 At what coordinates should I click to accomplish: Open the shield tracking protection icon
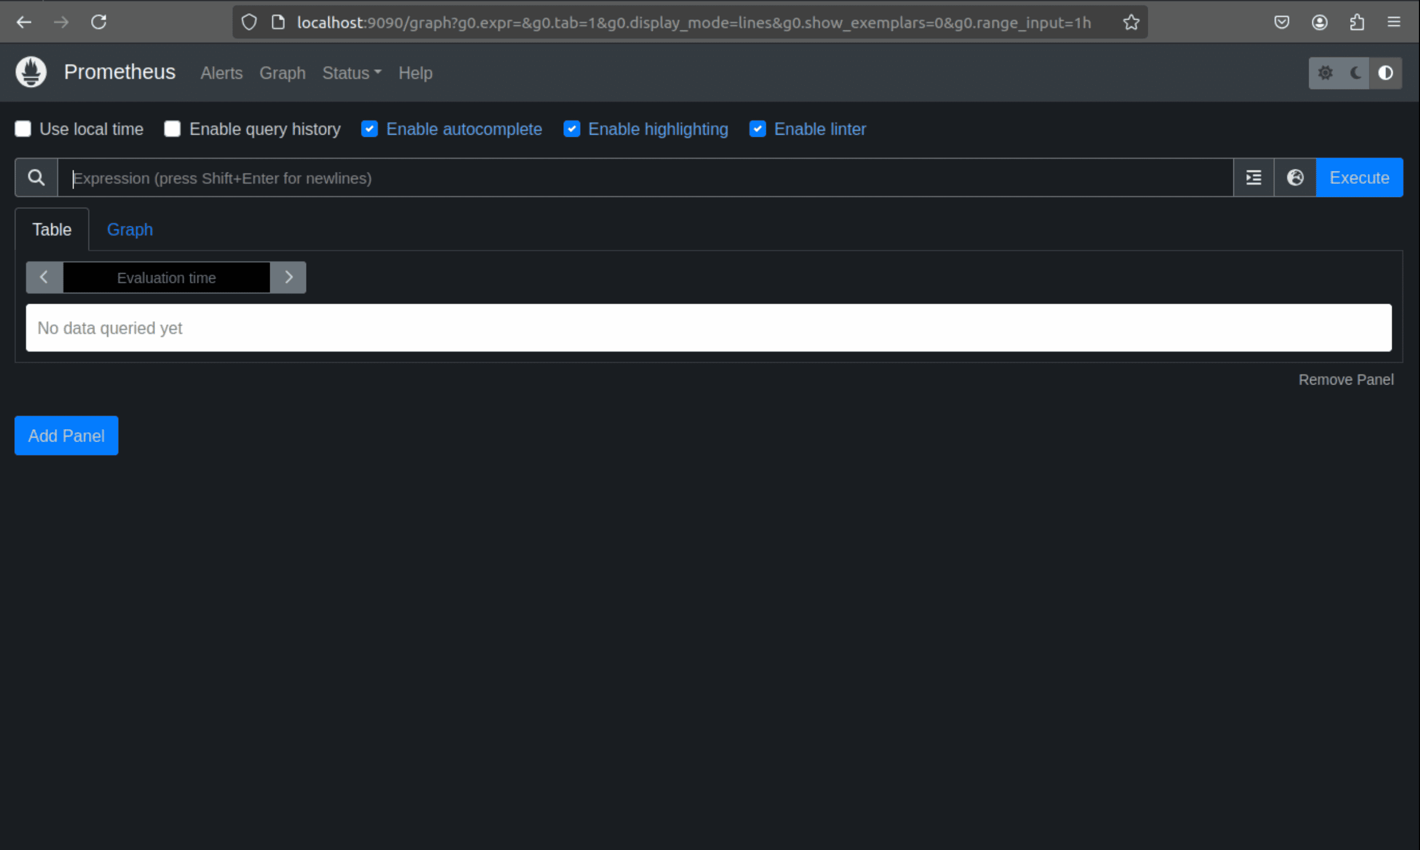click(249, 22)
